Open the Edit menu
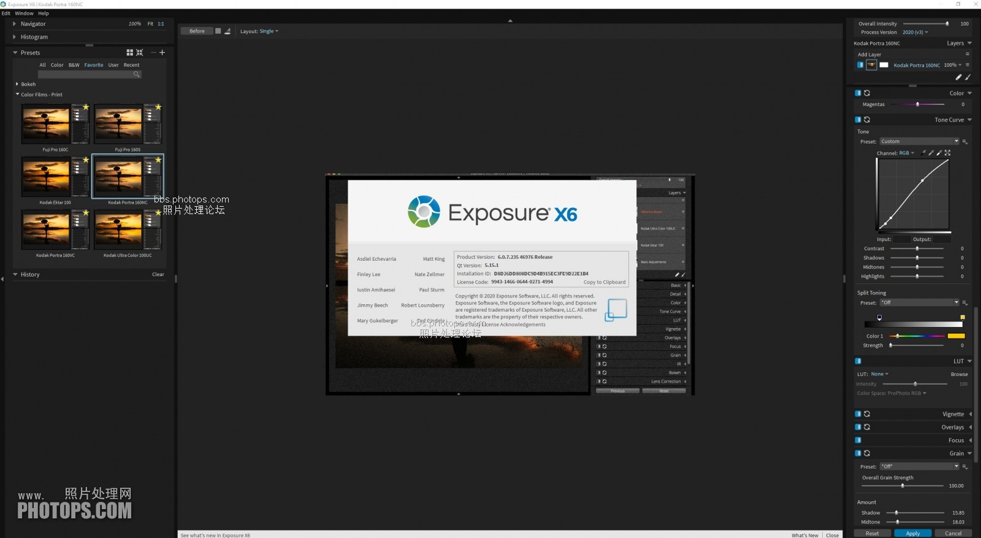 pos(6,13)
